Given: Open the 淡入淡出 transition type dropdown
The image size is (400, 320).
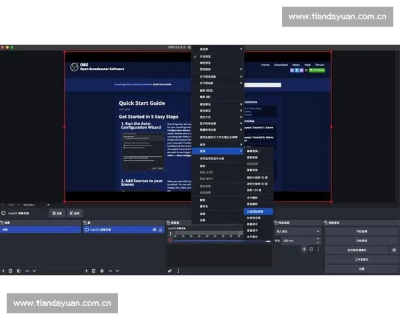Looking at the screenshot, I should [x=298, y=231].
